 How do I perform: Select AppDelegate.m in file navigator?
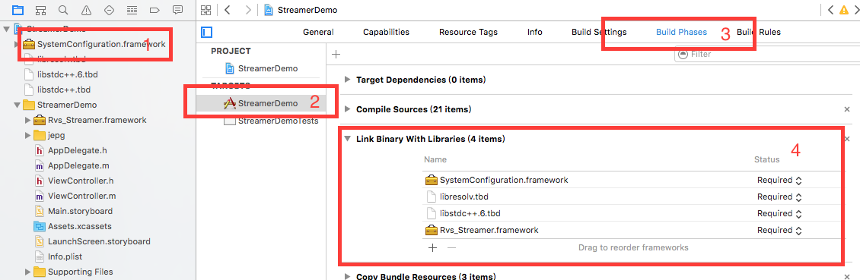[x=75, y=165]
